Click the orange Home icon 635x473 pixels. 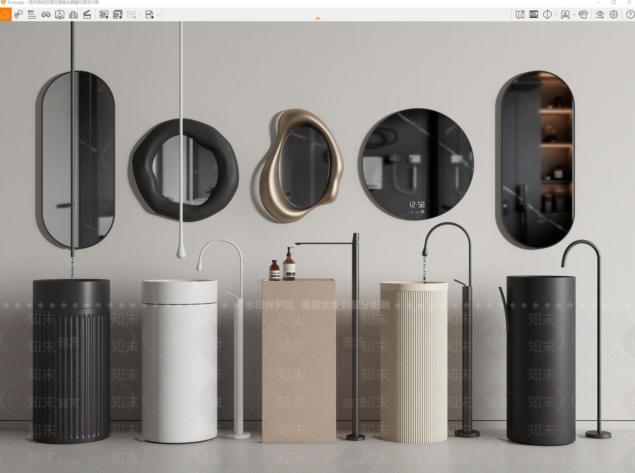[5, 15]
